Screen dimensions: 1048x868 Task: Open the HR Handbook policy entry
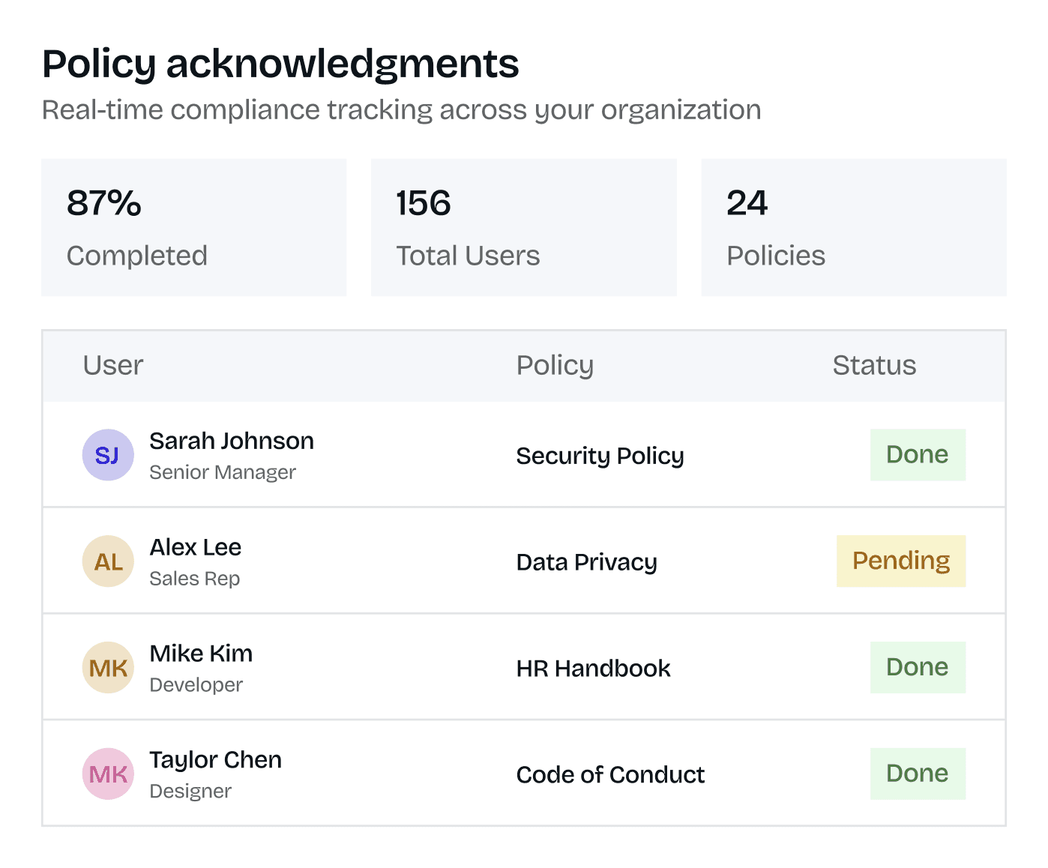click(593, 669)
